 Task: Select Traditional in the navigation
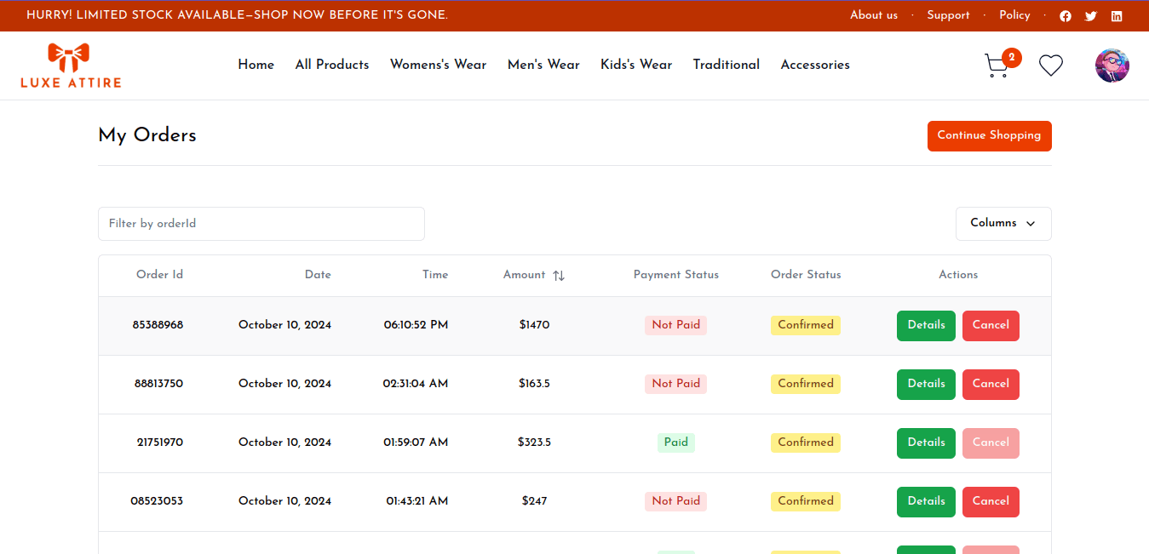[x=726, y=65]
